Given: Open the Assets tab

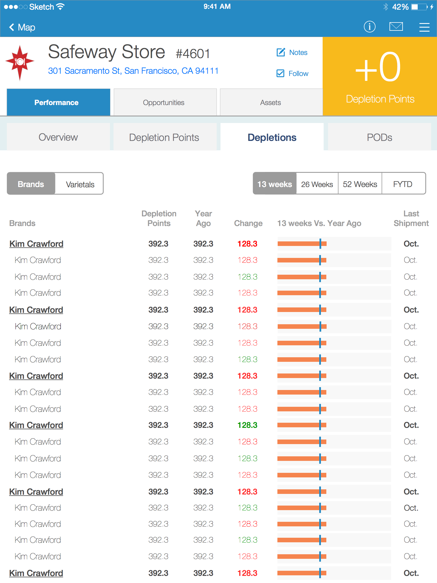Looking at the screenshot, I should pos(271,102).
